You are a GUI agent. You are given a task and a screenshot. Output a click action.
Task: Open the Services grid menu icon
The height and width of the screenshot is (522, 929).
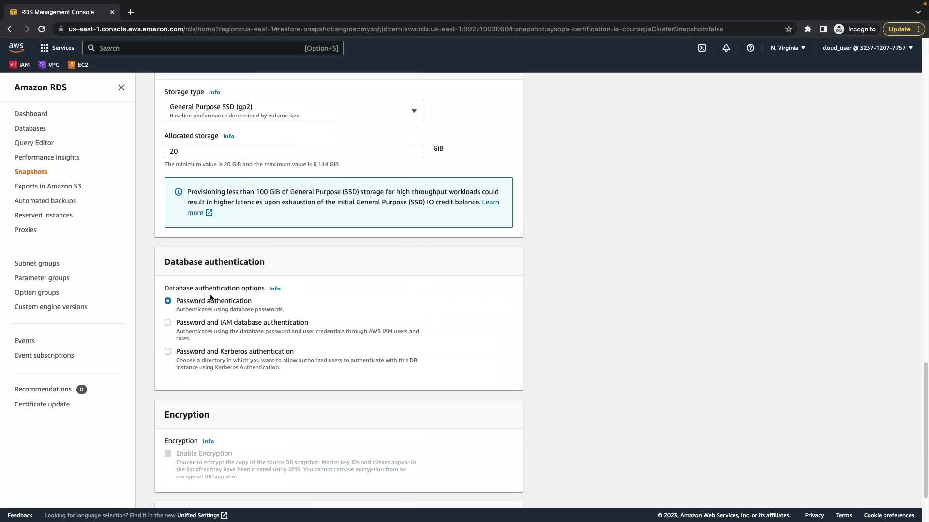[45, 48]
